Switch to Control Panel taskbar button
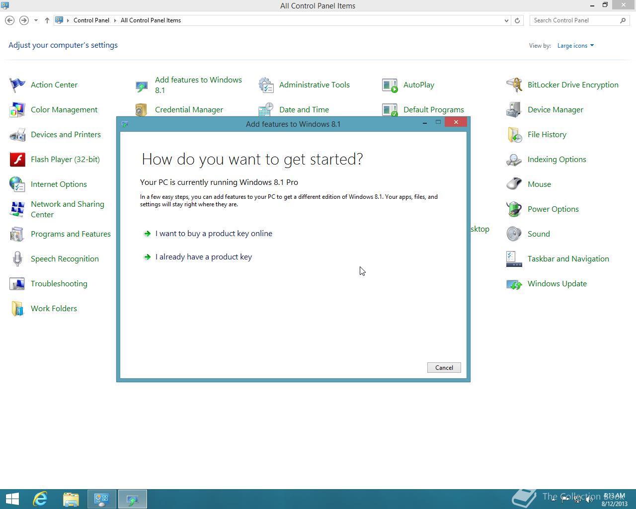Image resolution: width=636 pixels, height=509 pixels. [102, 499]
